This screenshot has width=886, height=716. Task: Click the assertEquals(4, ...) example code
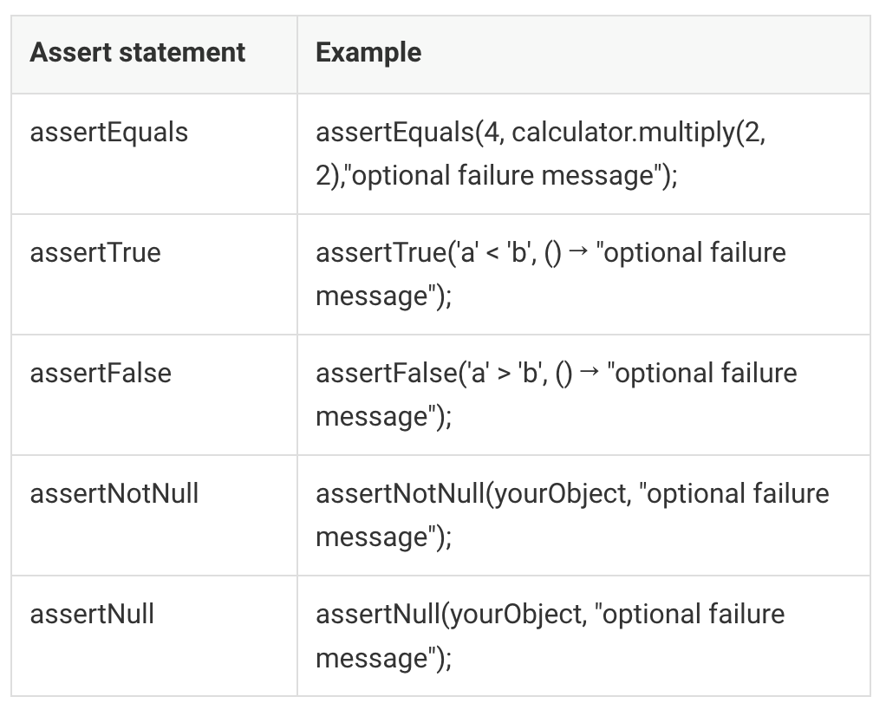pyautogui.click(x=395, y=133)
